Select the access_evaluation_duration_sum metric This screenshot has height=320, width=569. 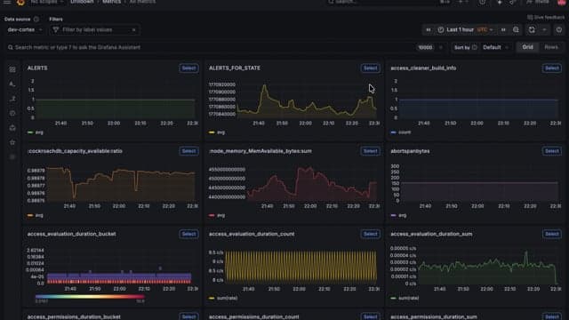(x=552, y=234)
